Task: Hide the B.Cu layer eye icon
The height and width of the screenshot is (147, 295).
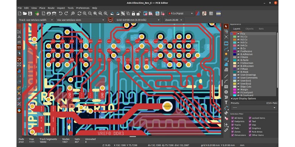Action: click(238, 49)
